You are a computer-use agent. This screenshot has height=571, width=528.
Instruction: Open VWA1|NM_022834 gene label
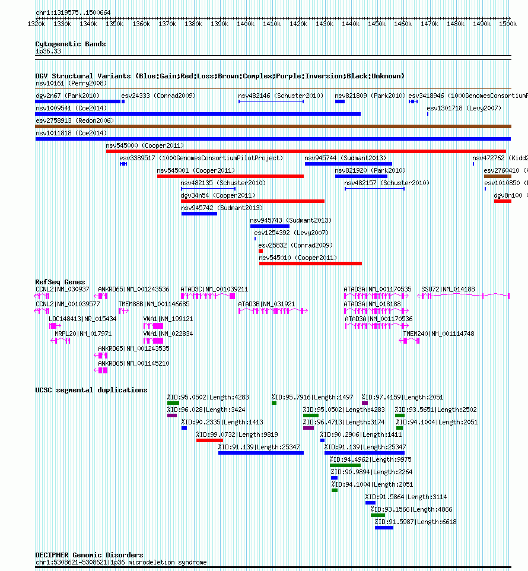pyautogui.click(x=168, y=334)
